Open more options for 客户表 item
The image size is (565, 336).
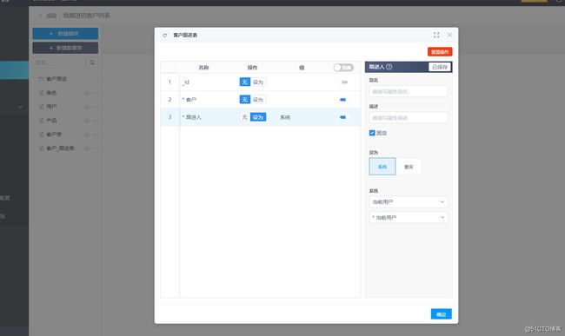96,135
